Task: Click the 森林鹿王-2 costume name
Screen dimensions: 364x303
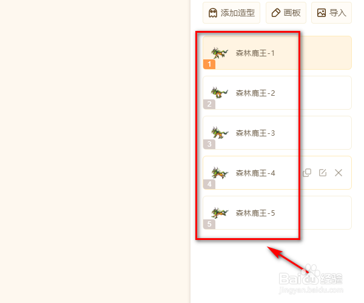Action: click(255, 93)
